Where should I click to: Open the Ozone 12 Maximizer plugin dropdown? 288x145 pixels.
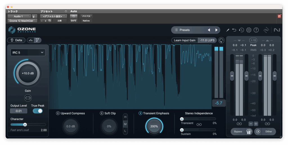[x=22, y=21]
